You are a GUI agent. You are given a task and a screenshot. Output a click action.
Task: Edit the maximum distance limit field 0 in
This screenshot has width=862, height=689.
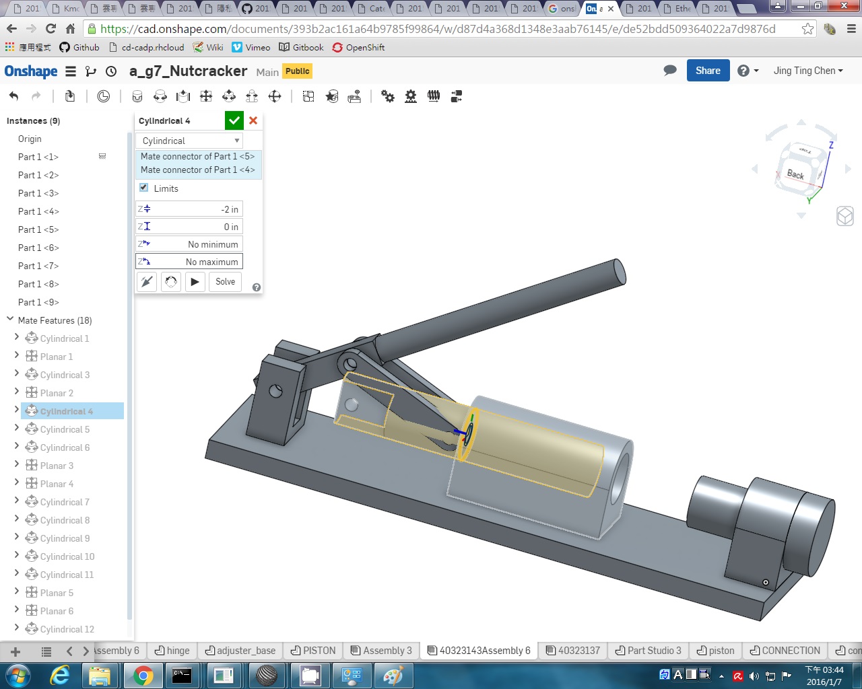point(189,227)
